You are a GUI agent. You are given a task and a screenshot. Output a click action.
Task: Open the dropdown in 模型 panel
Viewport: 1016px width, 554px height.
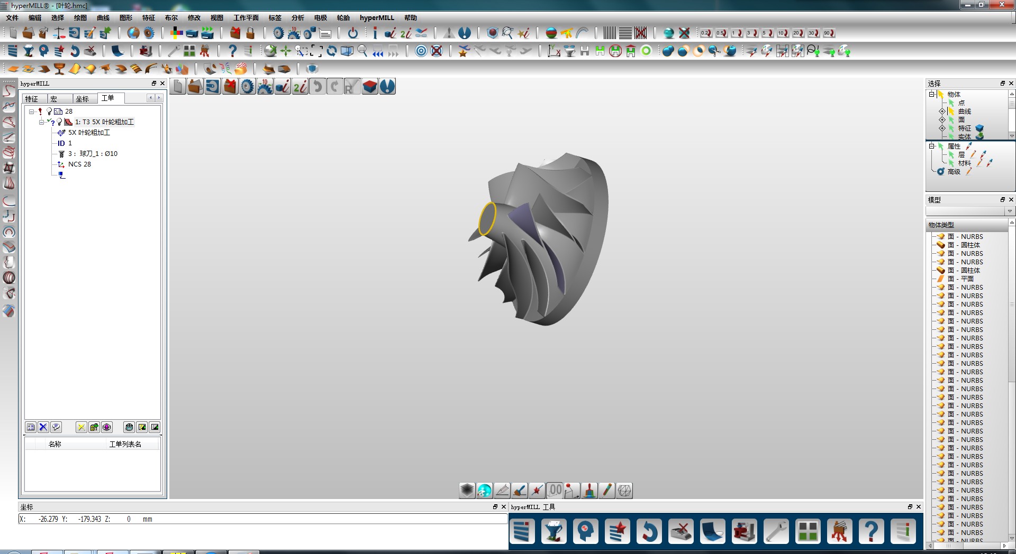[1010, 211]
